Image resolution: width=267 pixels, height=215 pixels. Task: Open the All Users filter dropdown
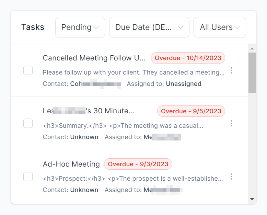coord(220,27)
